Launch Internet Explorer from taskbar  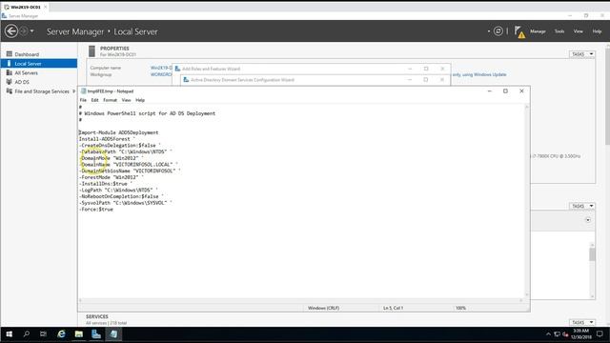(x=61, y=334)
